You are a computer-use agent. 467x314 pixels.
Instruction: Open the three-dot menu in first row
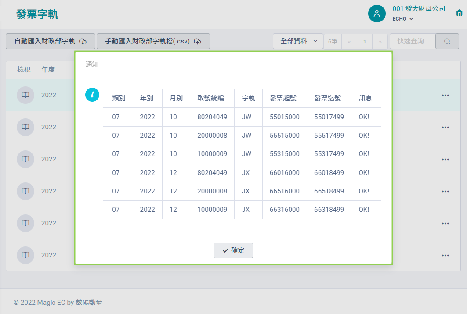pos(445,95)
